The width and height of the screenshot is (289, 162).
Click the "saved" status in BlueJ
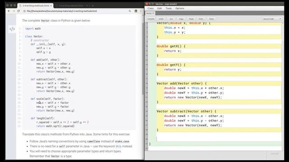click(x=275, y=154)
